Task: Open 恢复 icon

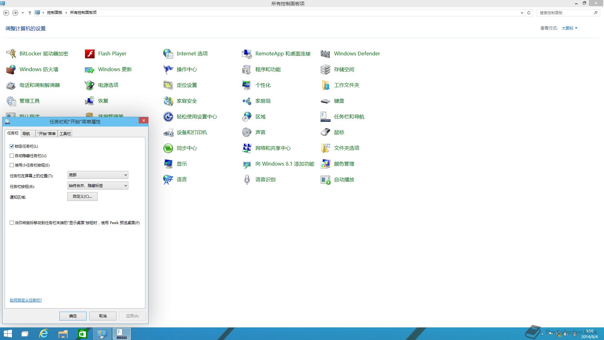Action: tap(90, 101)
